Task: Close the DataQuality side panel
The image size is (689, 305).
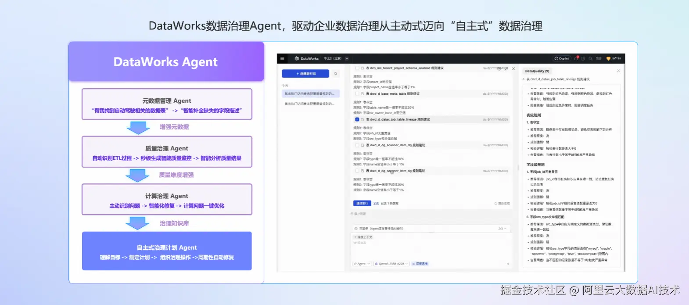Action: pyautogui.click(x=618, y=71)
